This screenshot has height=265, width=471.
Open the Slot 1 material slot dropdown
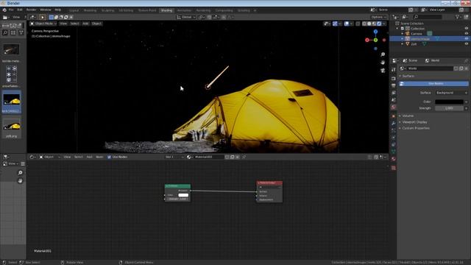click(x=174, y=157)
